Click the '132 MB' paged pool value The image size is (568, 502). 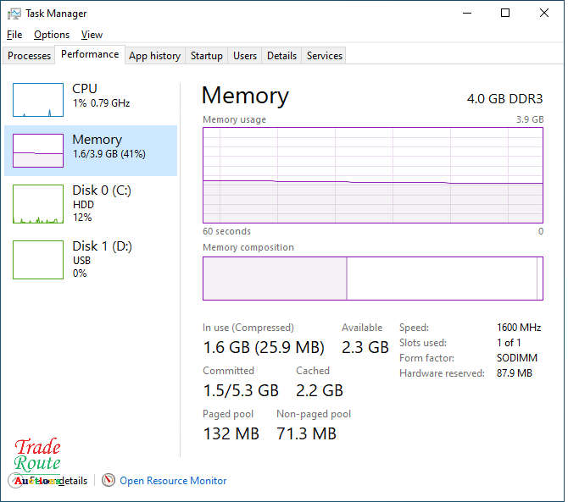click(x=231, y=433)
